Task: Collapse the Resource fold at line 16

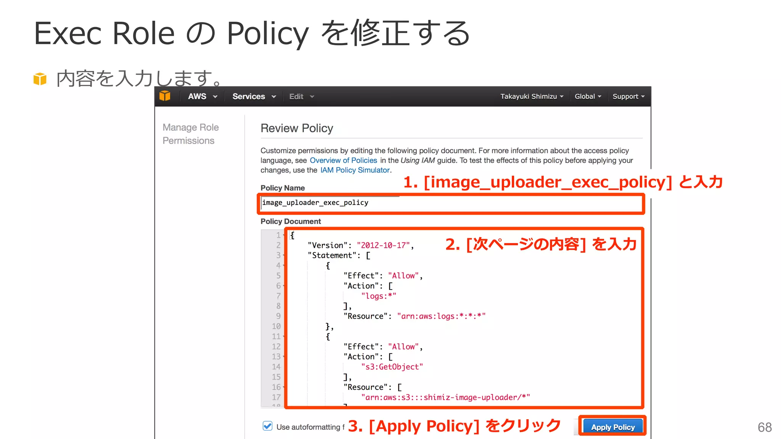Action: click(x=284, y=387)
